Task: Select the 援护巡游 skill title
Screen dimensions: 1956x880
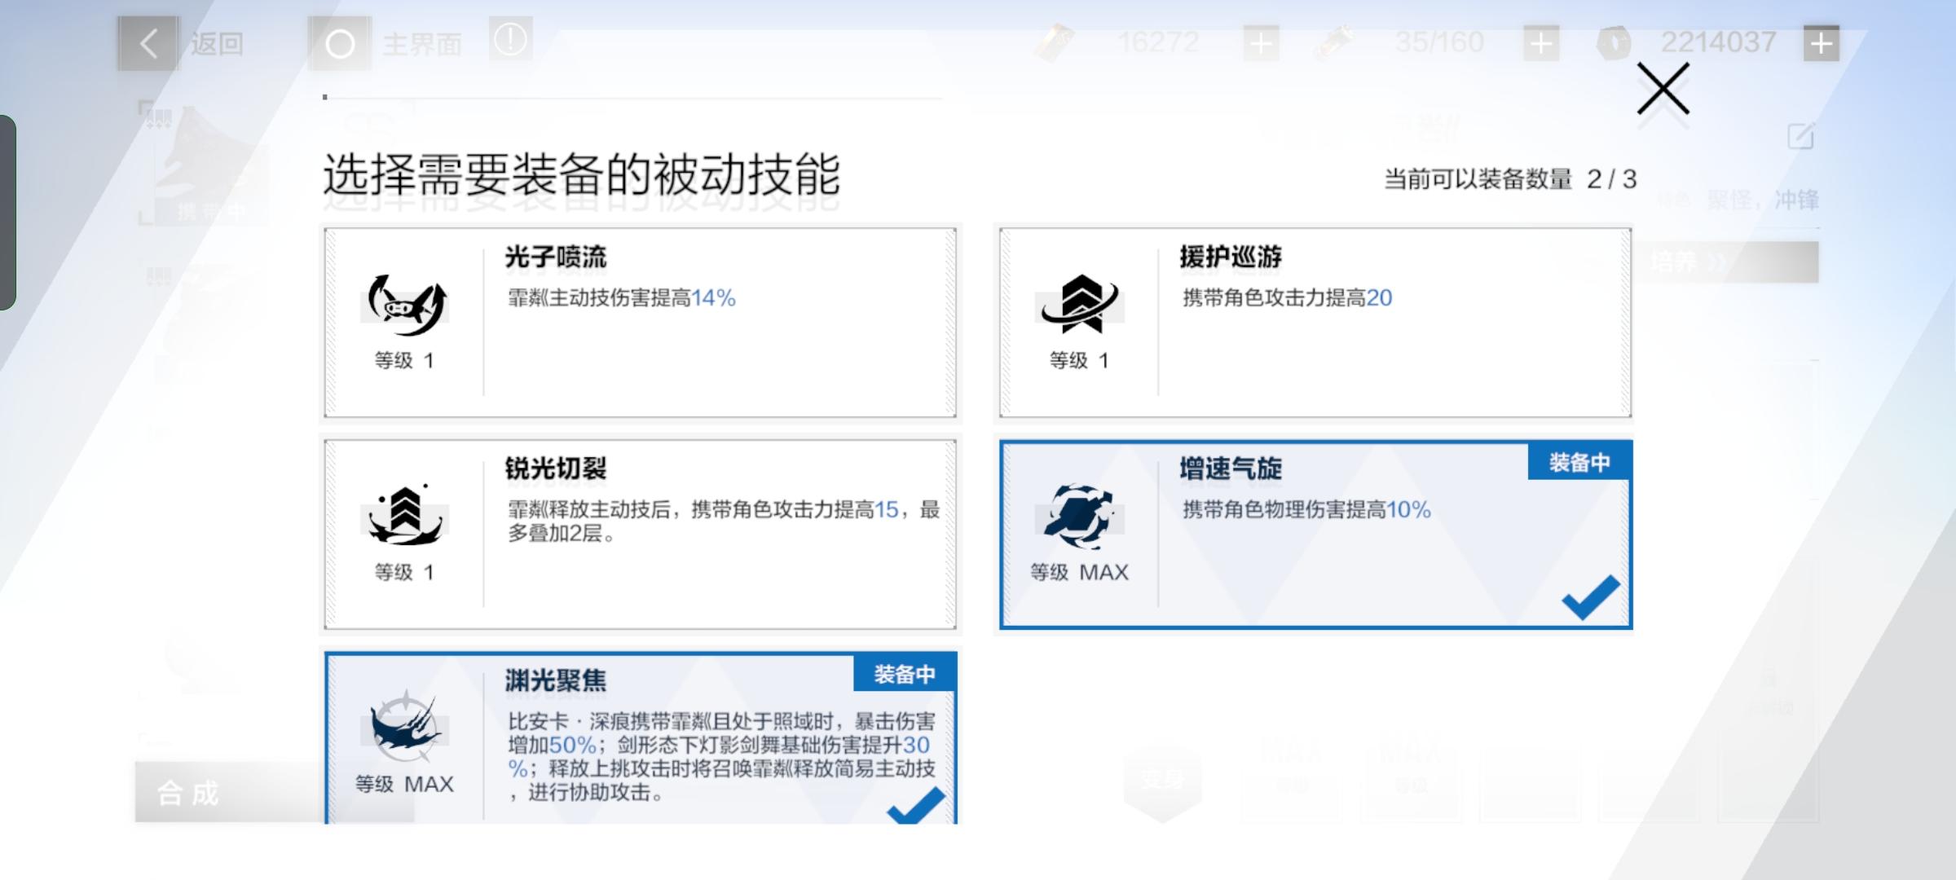Action: (x=1231, y=257)
